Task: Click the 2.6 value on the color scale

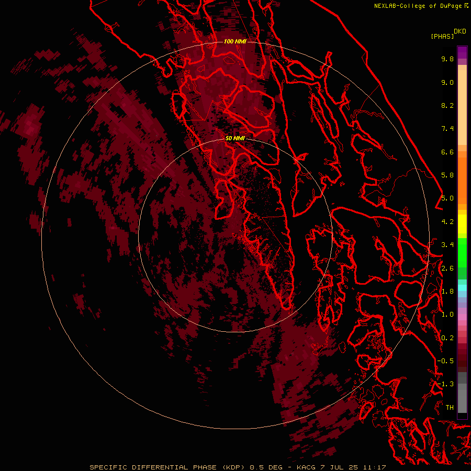Action: (x=447, y=268)
